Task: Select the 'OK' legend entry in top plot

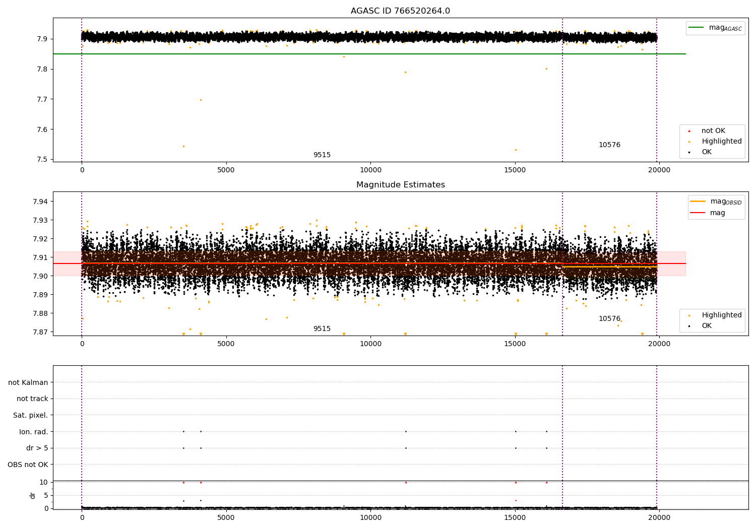Action: click(707, 152)
